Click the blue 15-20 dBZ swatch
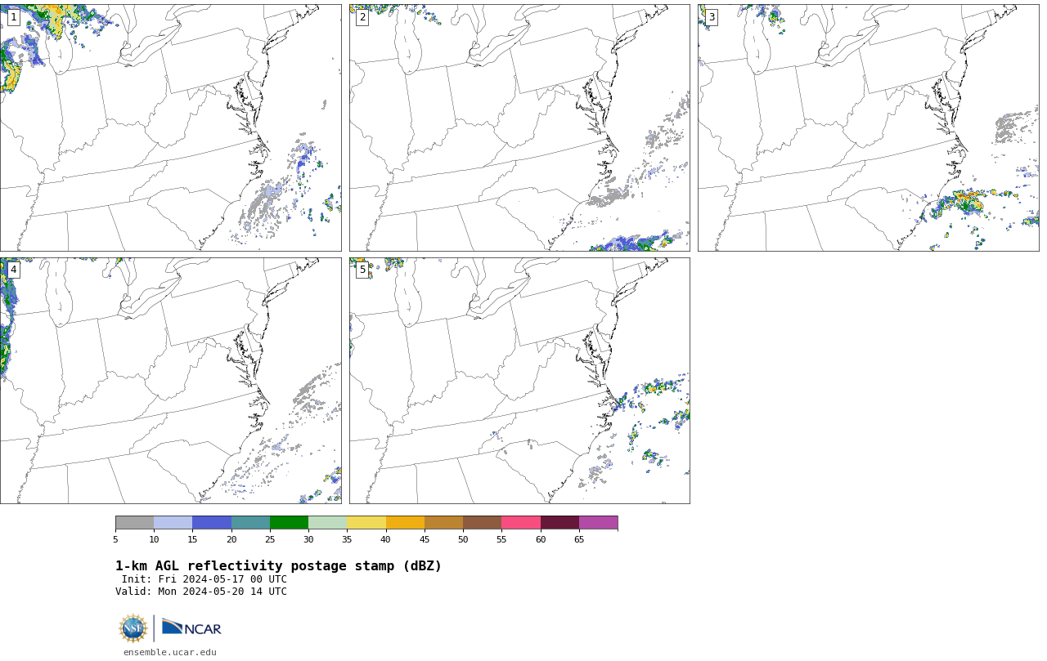The height and width of the screenshot is (661, 1047). [212, 523]
